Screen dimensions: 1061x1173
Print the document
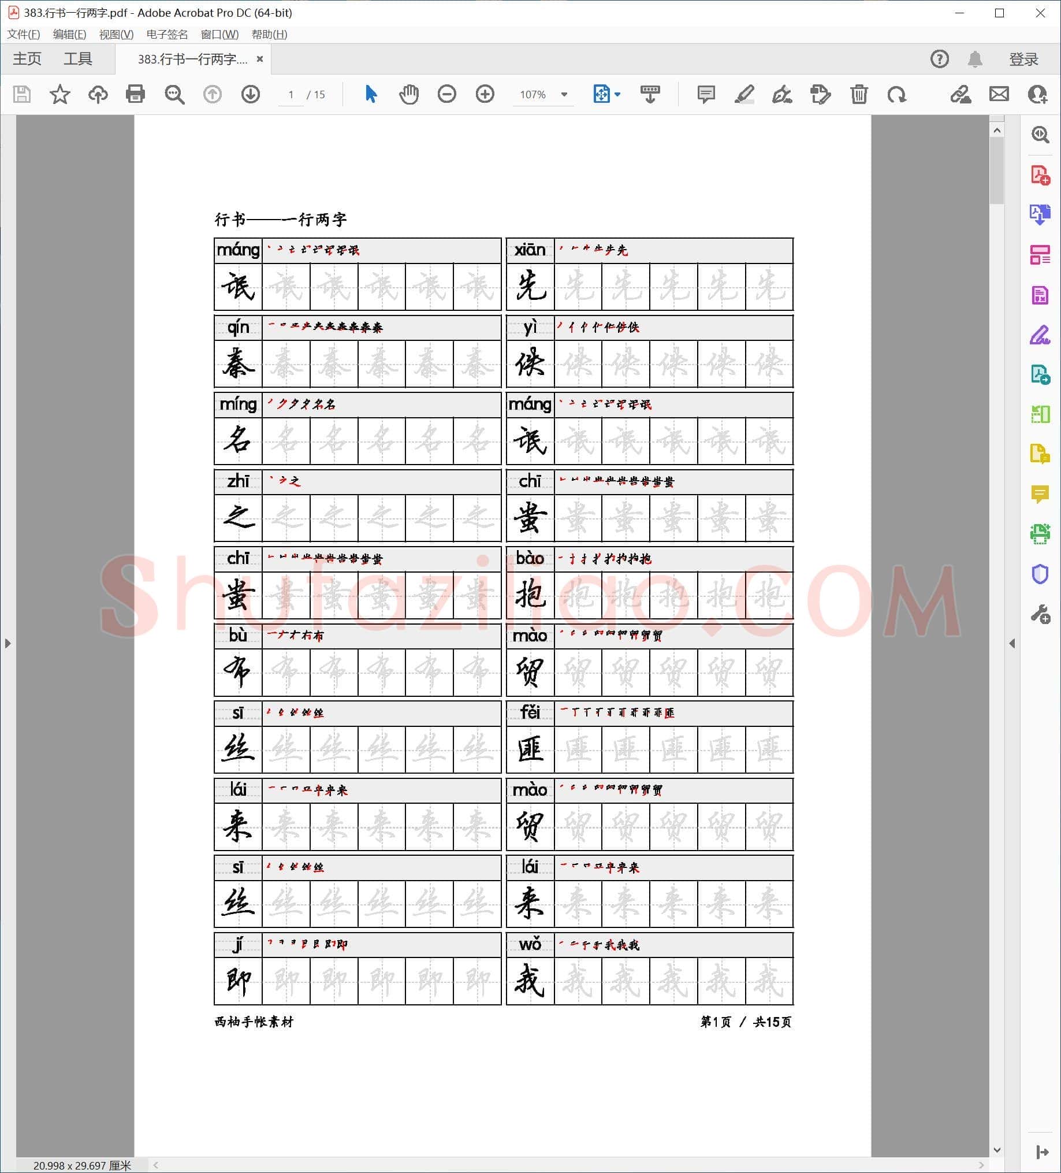pyautogui.click(x=136, y=94)
